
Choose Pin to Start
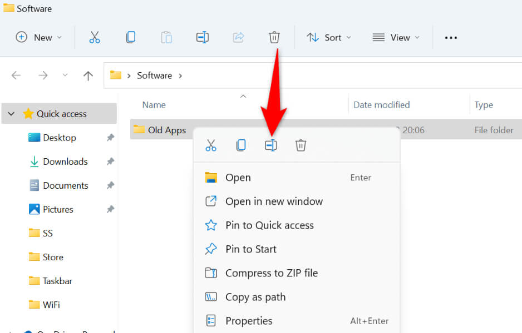coord(297,249)
